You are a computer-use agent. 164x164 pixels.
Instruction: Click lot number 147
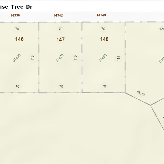point(61,39)
